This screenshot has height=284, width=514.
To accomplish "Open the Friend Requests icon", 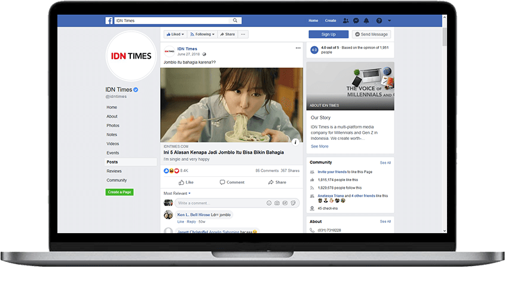I will coord(346,20).
